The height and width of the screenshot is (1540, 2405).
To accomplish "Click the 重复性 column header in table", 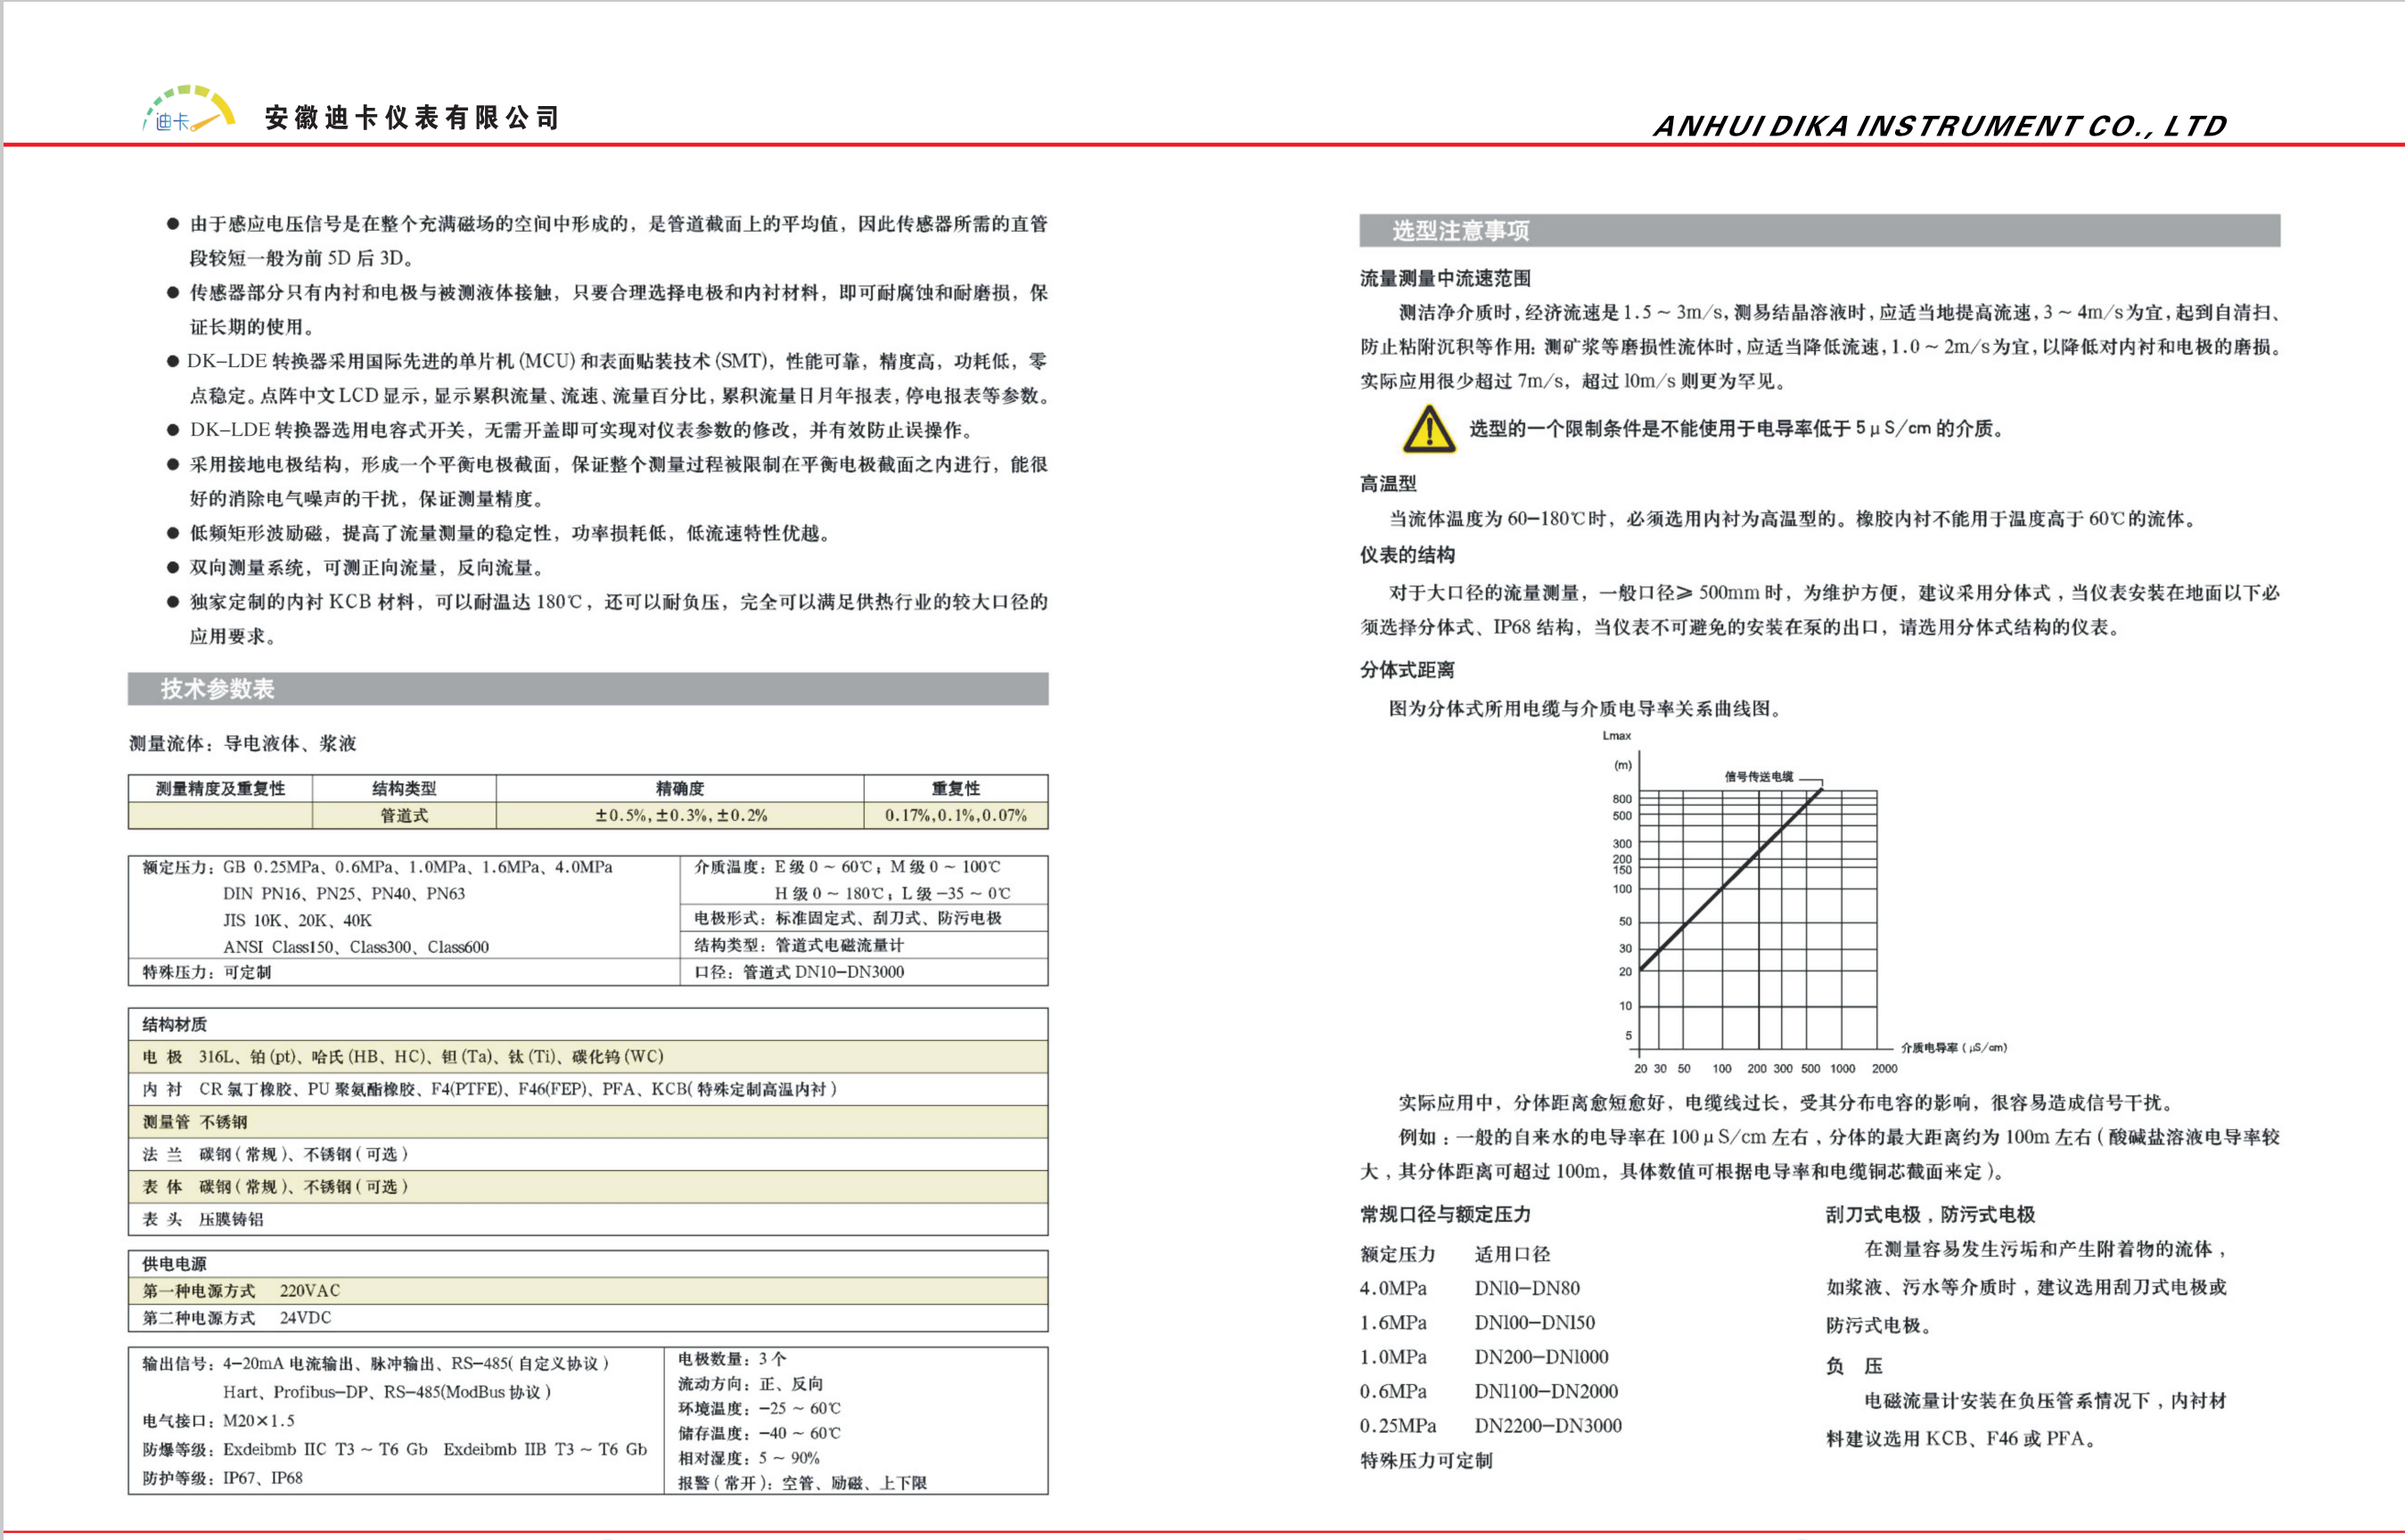I will 955,788.
